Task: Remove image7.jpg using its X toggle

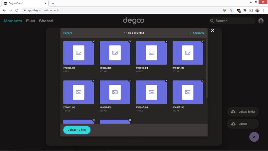Action: pyautogui.click(x=166, y=80)
